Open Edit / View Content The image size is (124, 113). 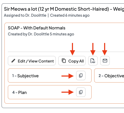(x=32, y=61)
